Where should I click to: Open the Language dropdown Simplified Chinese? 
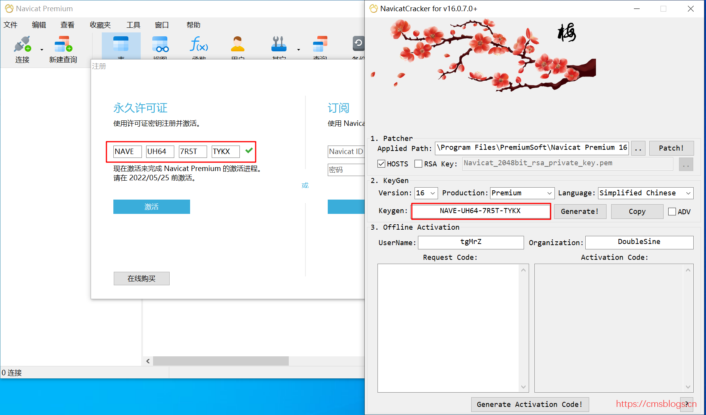click(x=645, y=193)
